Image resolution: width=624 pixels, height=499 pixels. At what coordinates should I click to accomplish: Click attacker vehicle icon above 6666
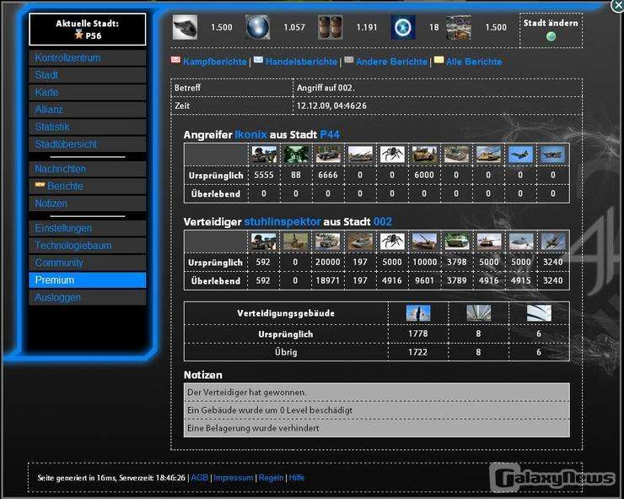328,155
